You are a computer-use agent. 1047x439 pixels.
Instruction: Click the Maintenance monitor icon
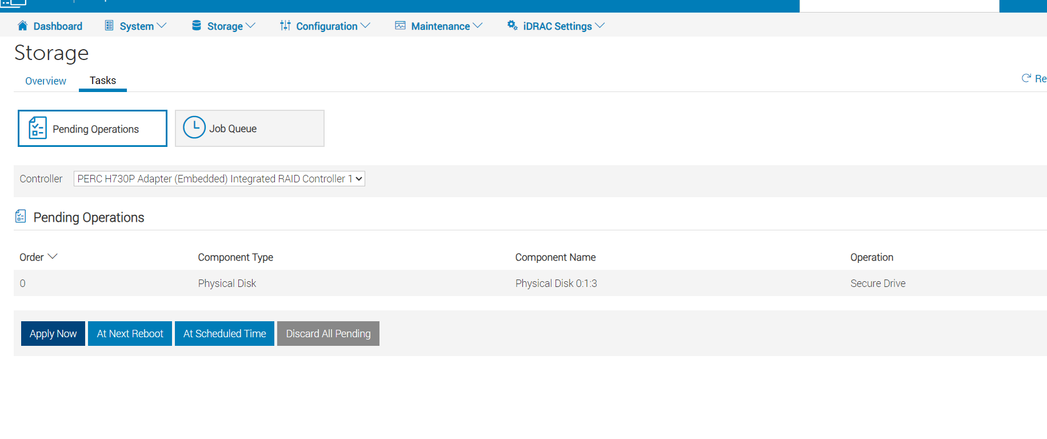[400, 26]
